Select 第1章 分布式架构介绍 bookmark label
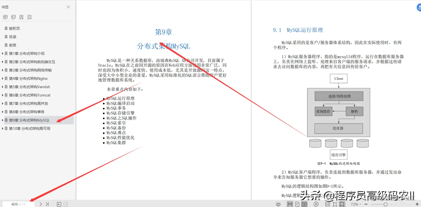The image size is (421, 207). (x=27, y=53)
